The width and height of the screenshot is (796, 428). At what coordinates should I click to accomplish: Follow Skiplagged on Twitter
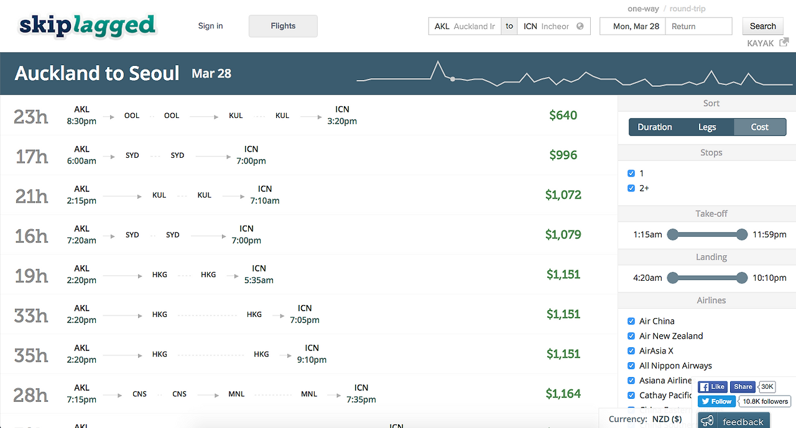tap(716, 401)
